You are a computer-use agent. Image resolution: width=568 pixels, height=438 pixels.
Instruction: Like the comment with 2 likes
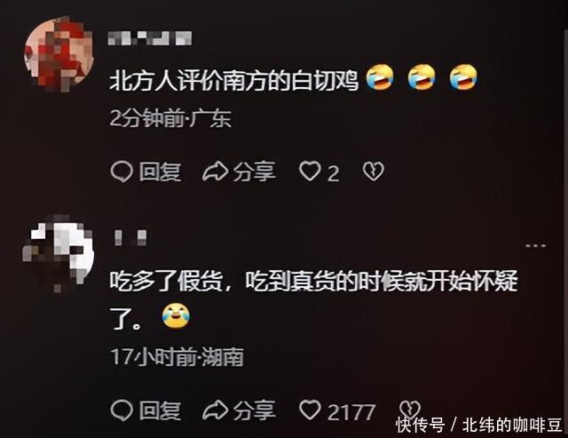(310, 171)
